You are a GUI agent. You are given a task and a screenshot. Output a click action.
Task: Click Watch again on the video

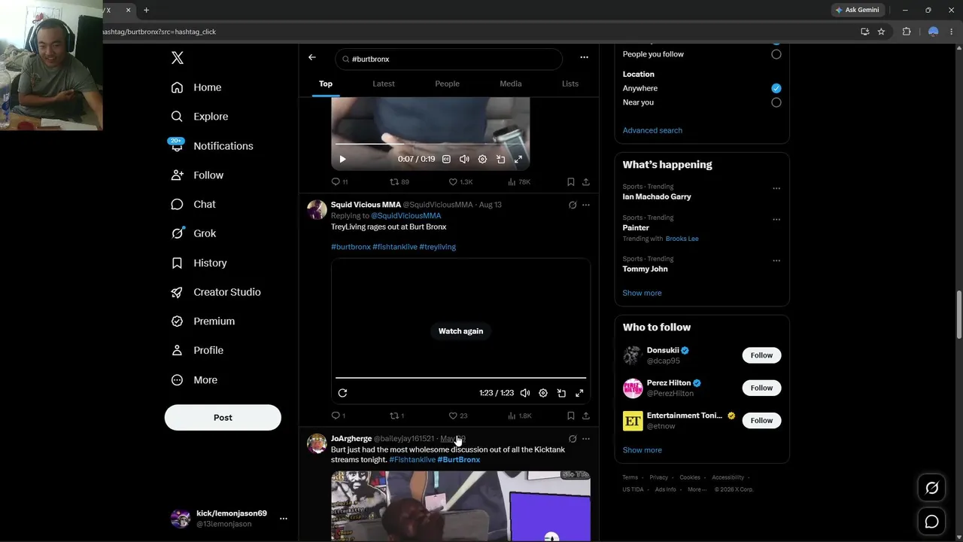[460, 331]
